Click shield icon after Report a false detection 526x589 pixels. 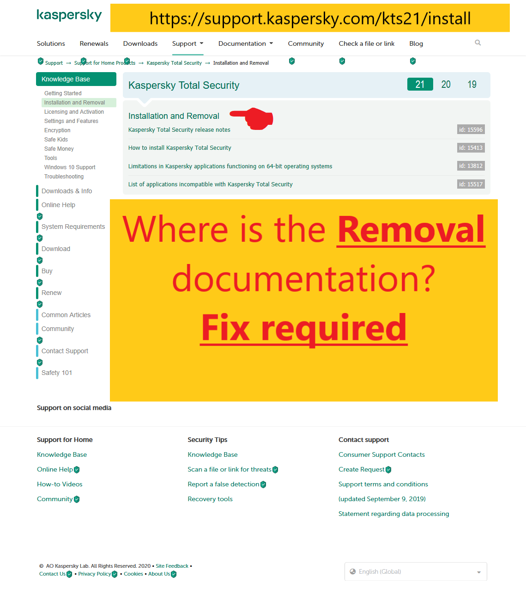pyautogui.click(x=263, y=485)
